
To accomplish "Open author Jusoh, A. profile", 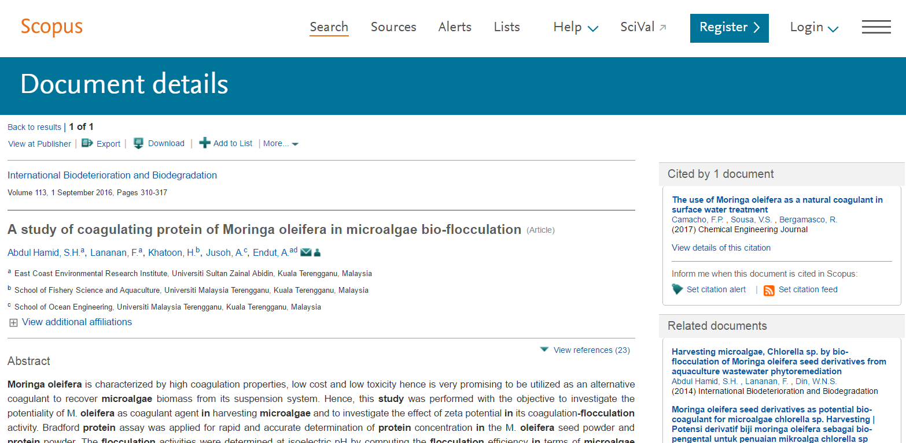I will tap(224, 252).
